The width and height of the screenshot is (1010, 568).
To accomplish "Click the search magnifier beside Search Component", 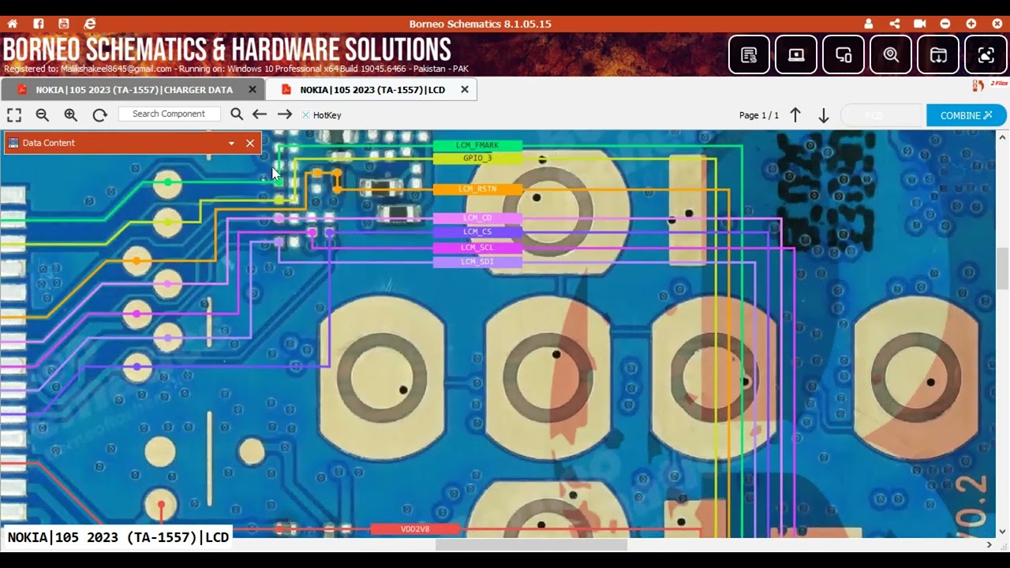I will coord(237,114).
